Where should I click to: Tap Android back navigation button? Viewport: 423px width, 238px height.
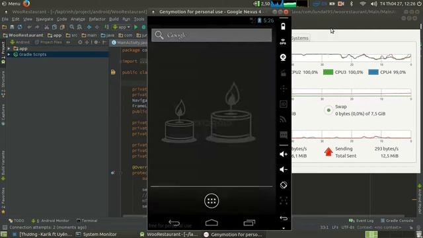click(x=174, y=223)
